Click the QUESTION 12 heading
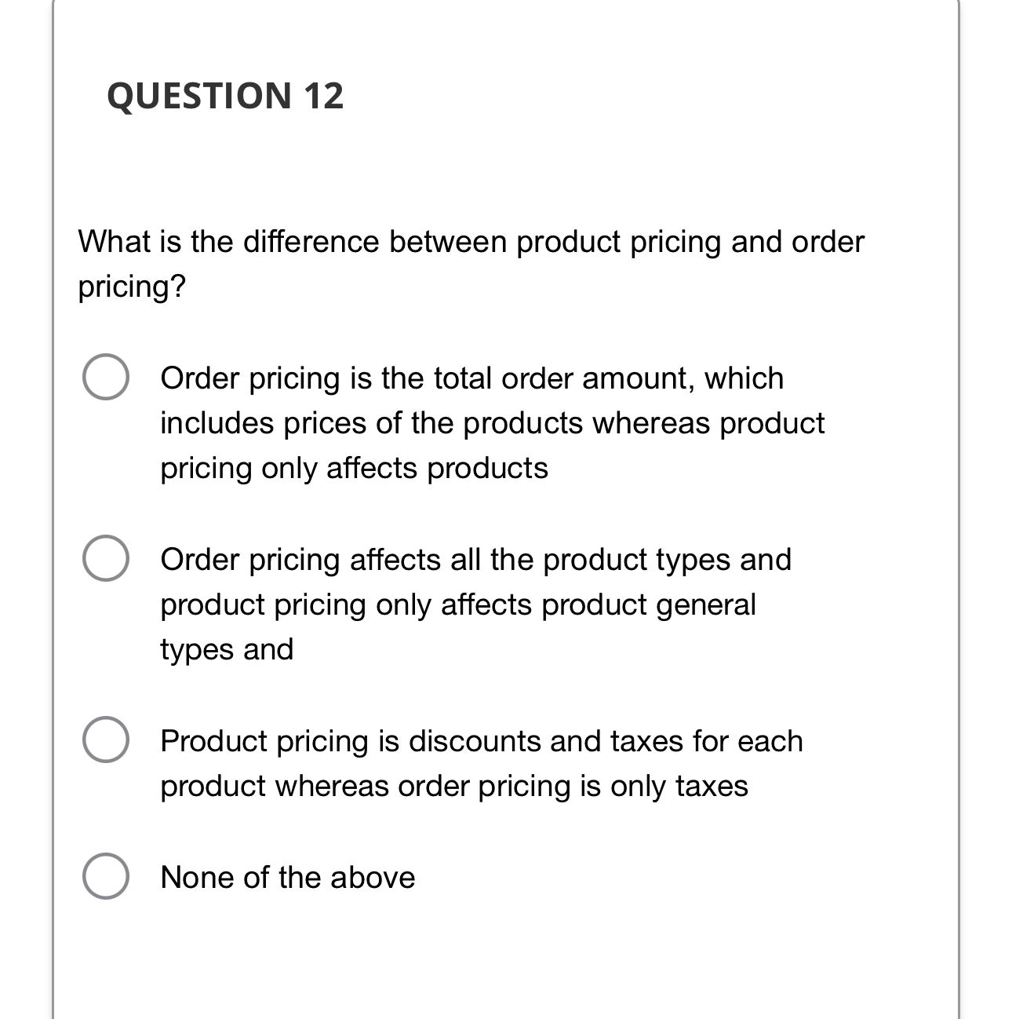Image resolution: width=1012 pixels, height=1019 pixels. click(226, 95)
